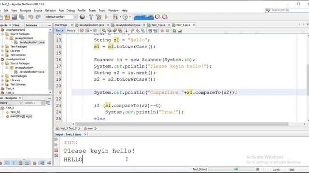The height and width of the screenshot is (173, 309).
Task: Open the Tools menu
Action: click(102, 11)
